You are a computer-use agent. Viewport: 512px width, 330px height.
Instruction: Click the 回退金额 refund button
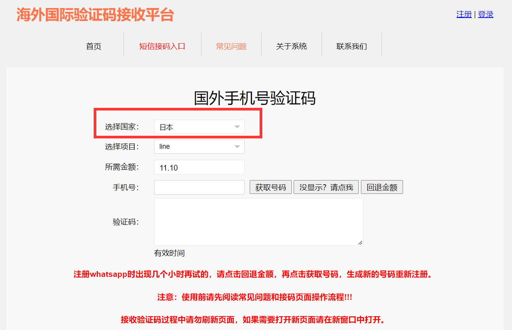(382, 187)
